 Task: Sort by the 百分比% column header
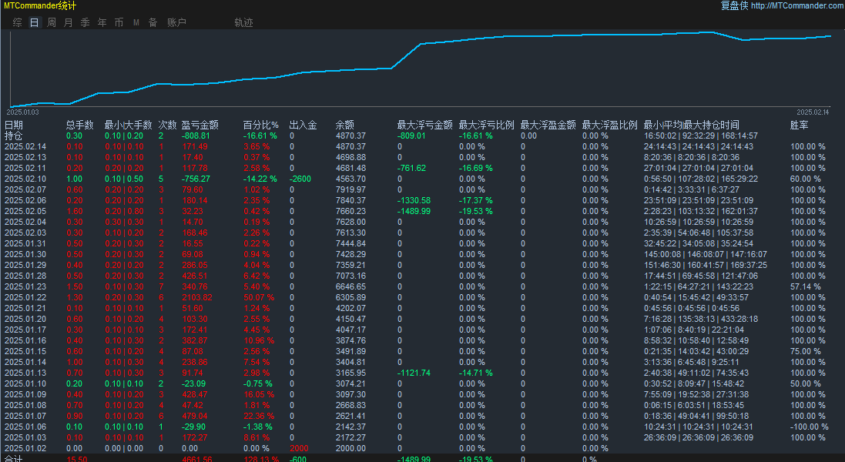261,125
